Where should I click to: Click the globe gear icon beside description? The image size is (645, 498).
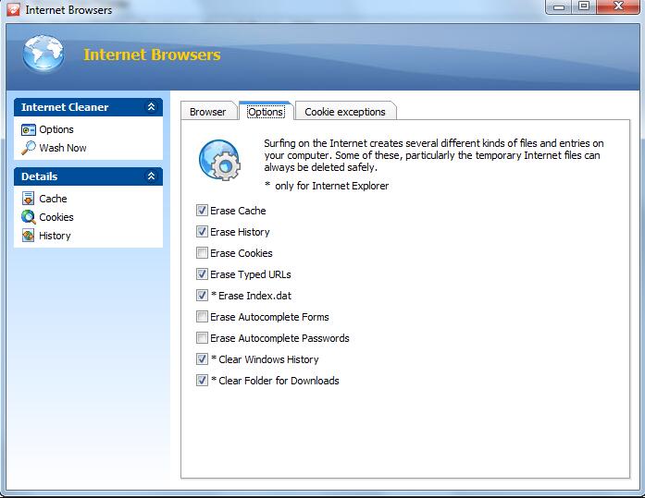[x=219, y=160]
